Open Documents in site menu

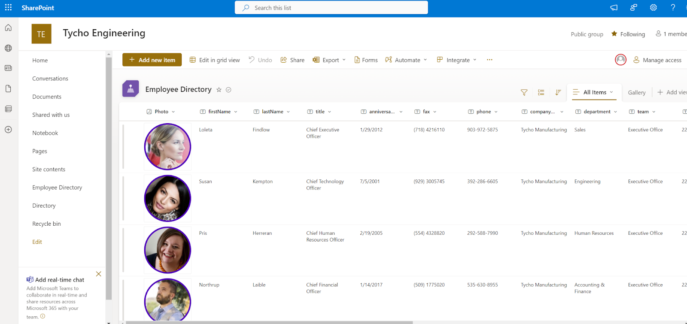tap(47, 97)
